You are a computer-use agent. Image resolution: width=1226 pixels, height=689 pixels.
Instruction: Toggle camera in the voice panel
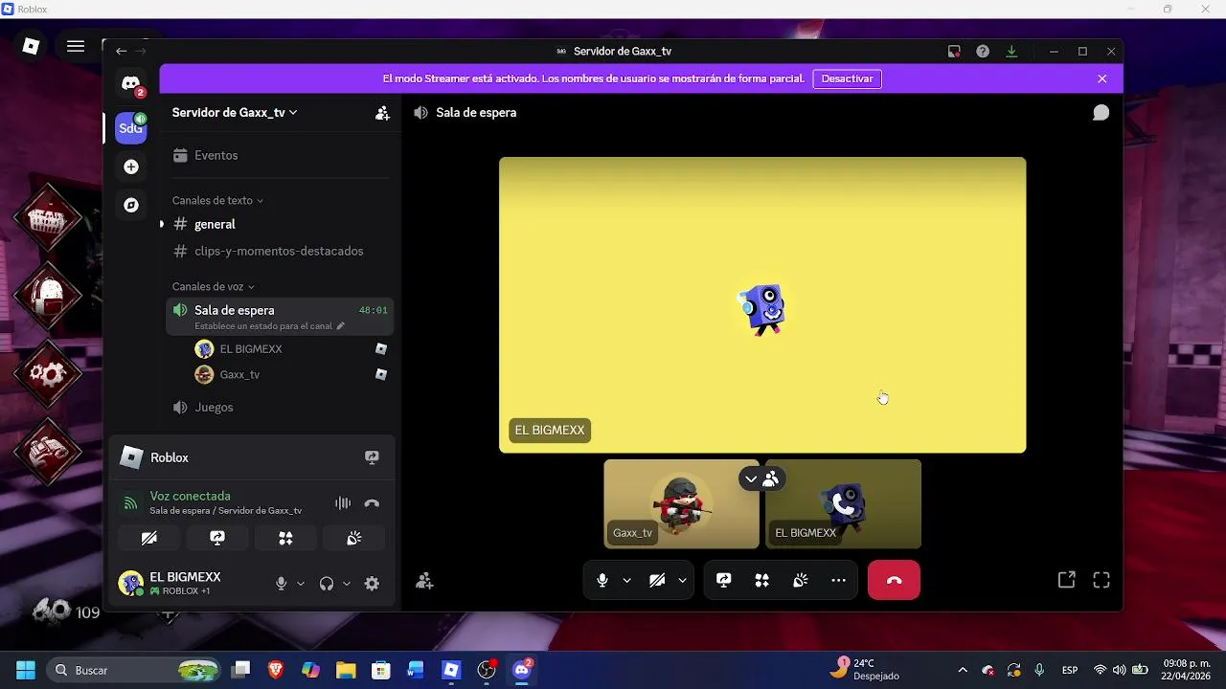coord(149,538)
